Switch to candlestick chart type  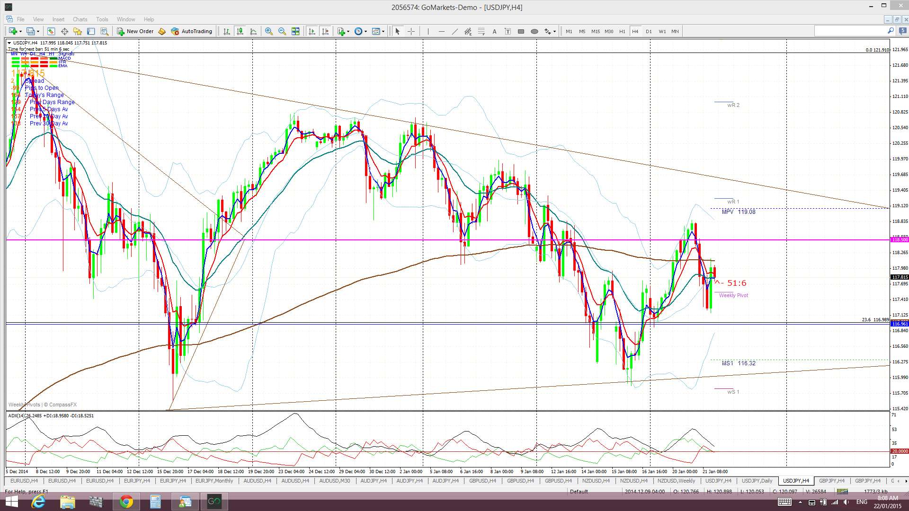240,31
